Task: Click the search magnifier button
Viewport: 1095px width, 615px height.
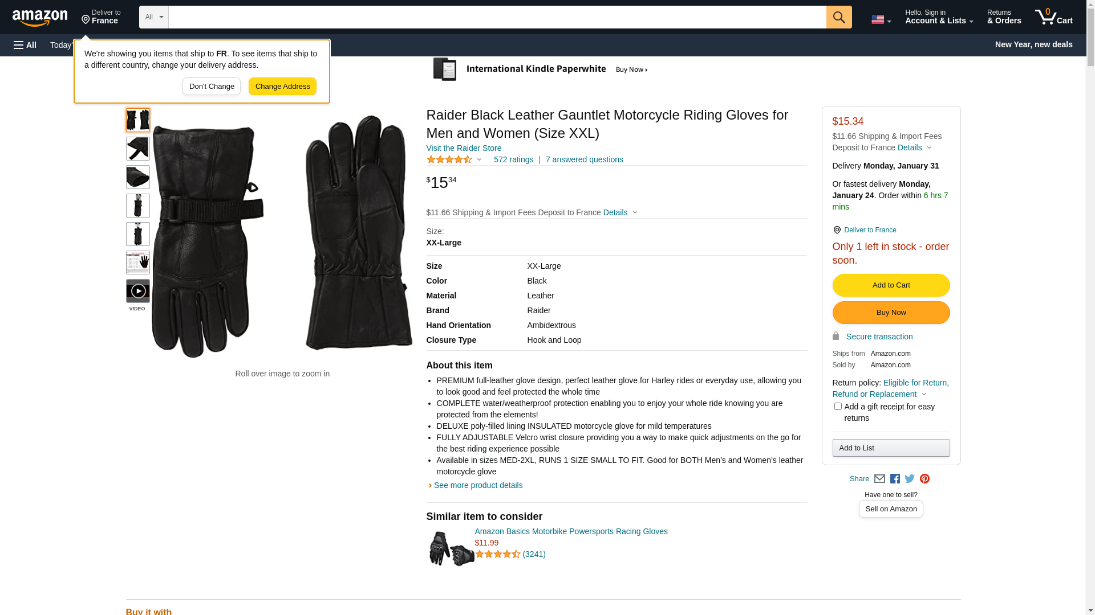Action: pos(838,17)
